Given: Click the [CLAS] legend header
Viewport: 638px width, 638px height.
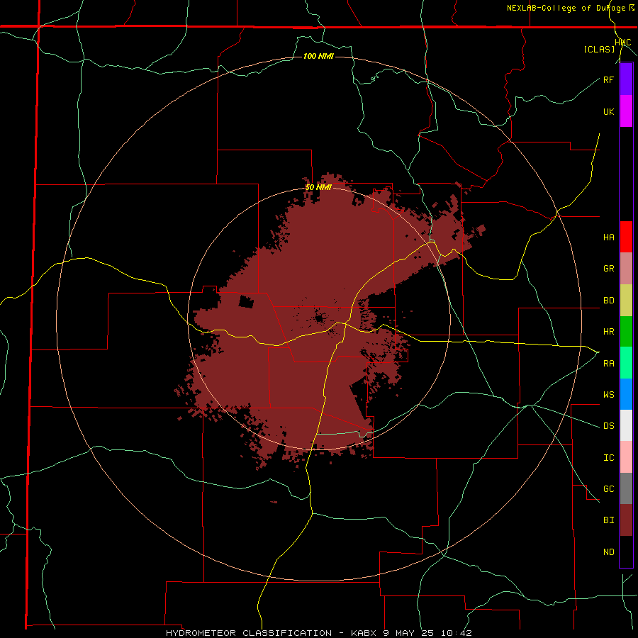Looking at the screenshot, I should [599, 50].
